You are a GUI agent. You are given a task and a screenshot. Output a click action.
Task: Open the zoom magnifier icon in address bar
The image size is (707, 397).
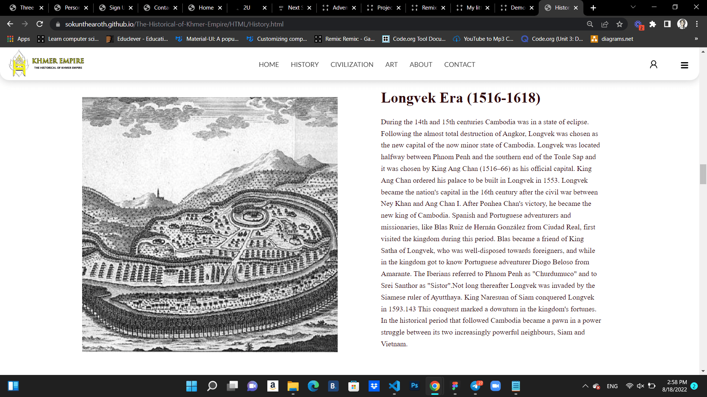coord(590,24)
